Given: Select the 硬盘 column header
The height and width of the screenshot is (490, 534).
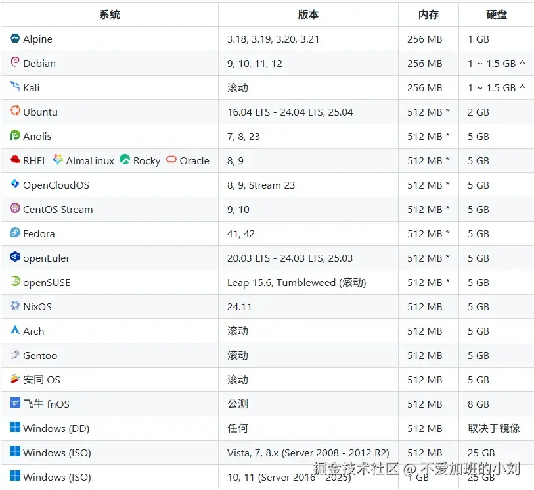Looking at the screenshot, I should [x=497, y=14].
